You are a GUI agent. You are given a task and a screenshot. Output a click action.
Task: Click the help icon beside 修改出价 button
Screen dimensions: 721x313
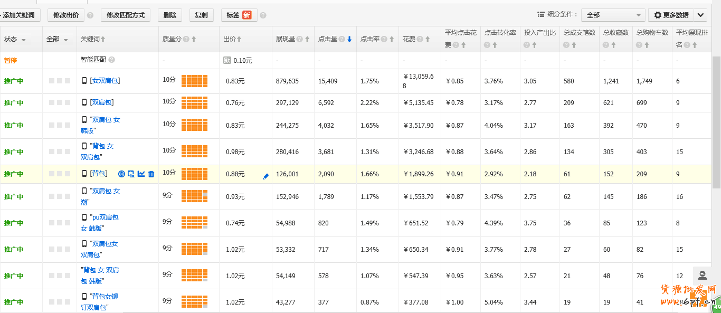coord(90,15)
